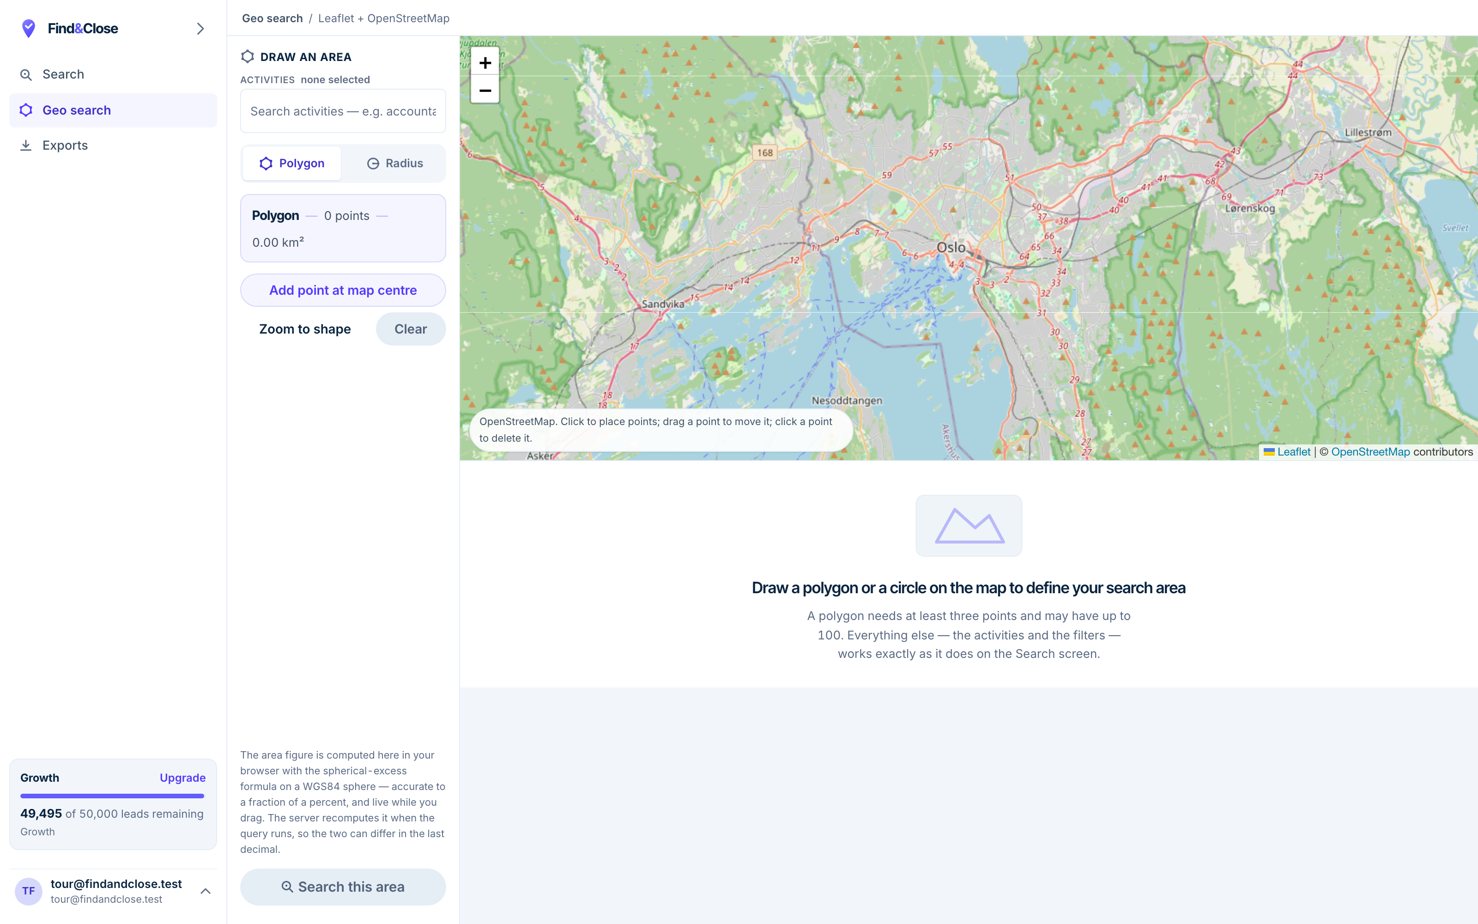Clear the drawn shape
Viewport: 1478px width, 924px height.
tap(411, 329)
